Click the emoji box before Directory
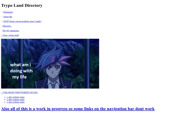Viewport: 175px width, 131px height. tap(2, 26)
